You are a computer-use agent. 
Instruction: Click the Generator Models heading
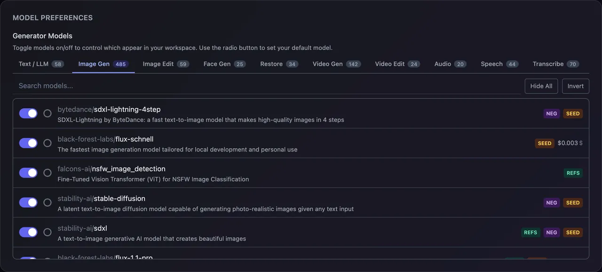tap(42, 36)
